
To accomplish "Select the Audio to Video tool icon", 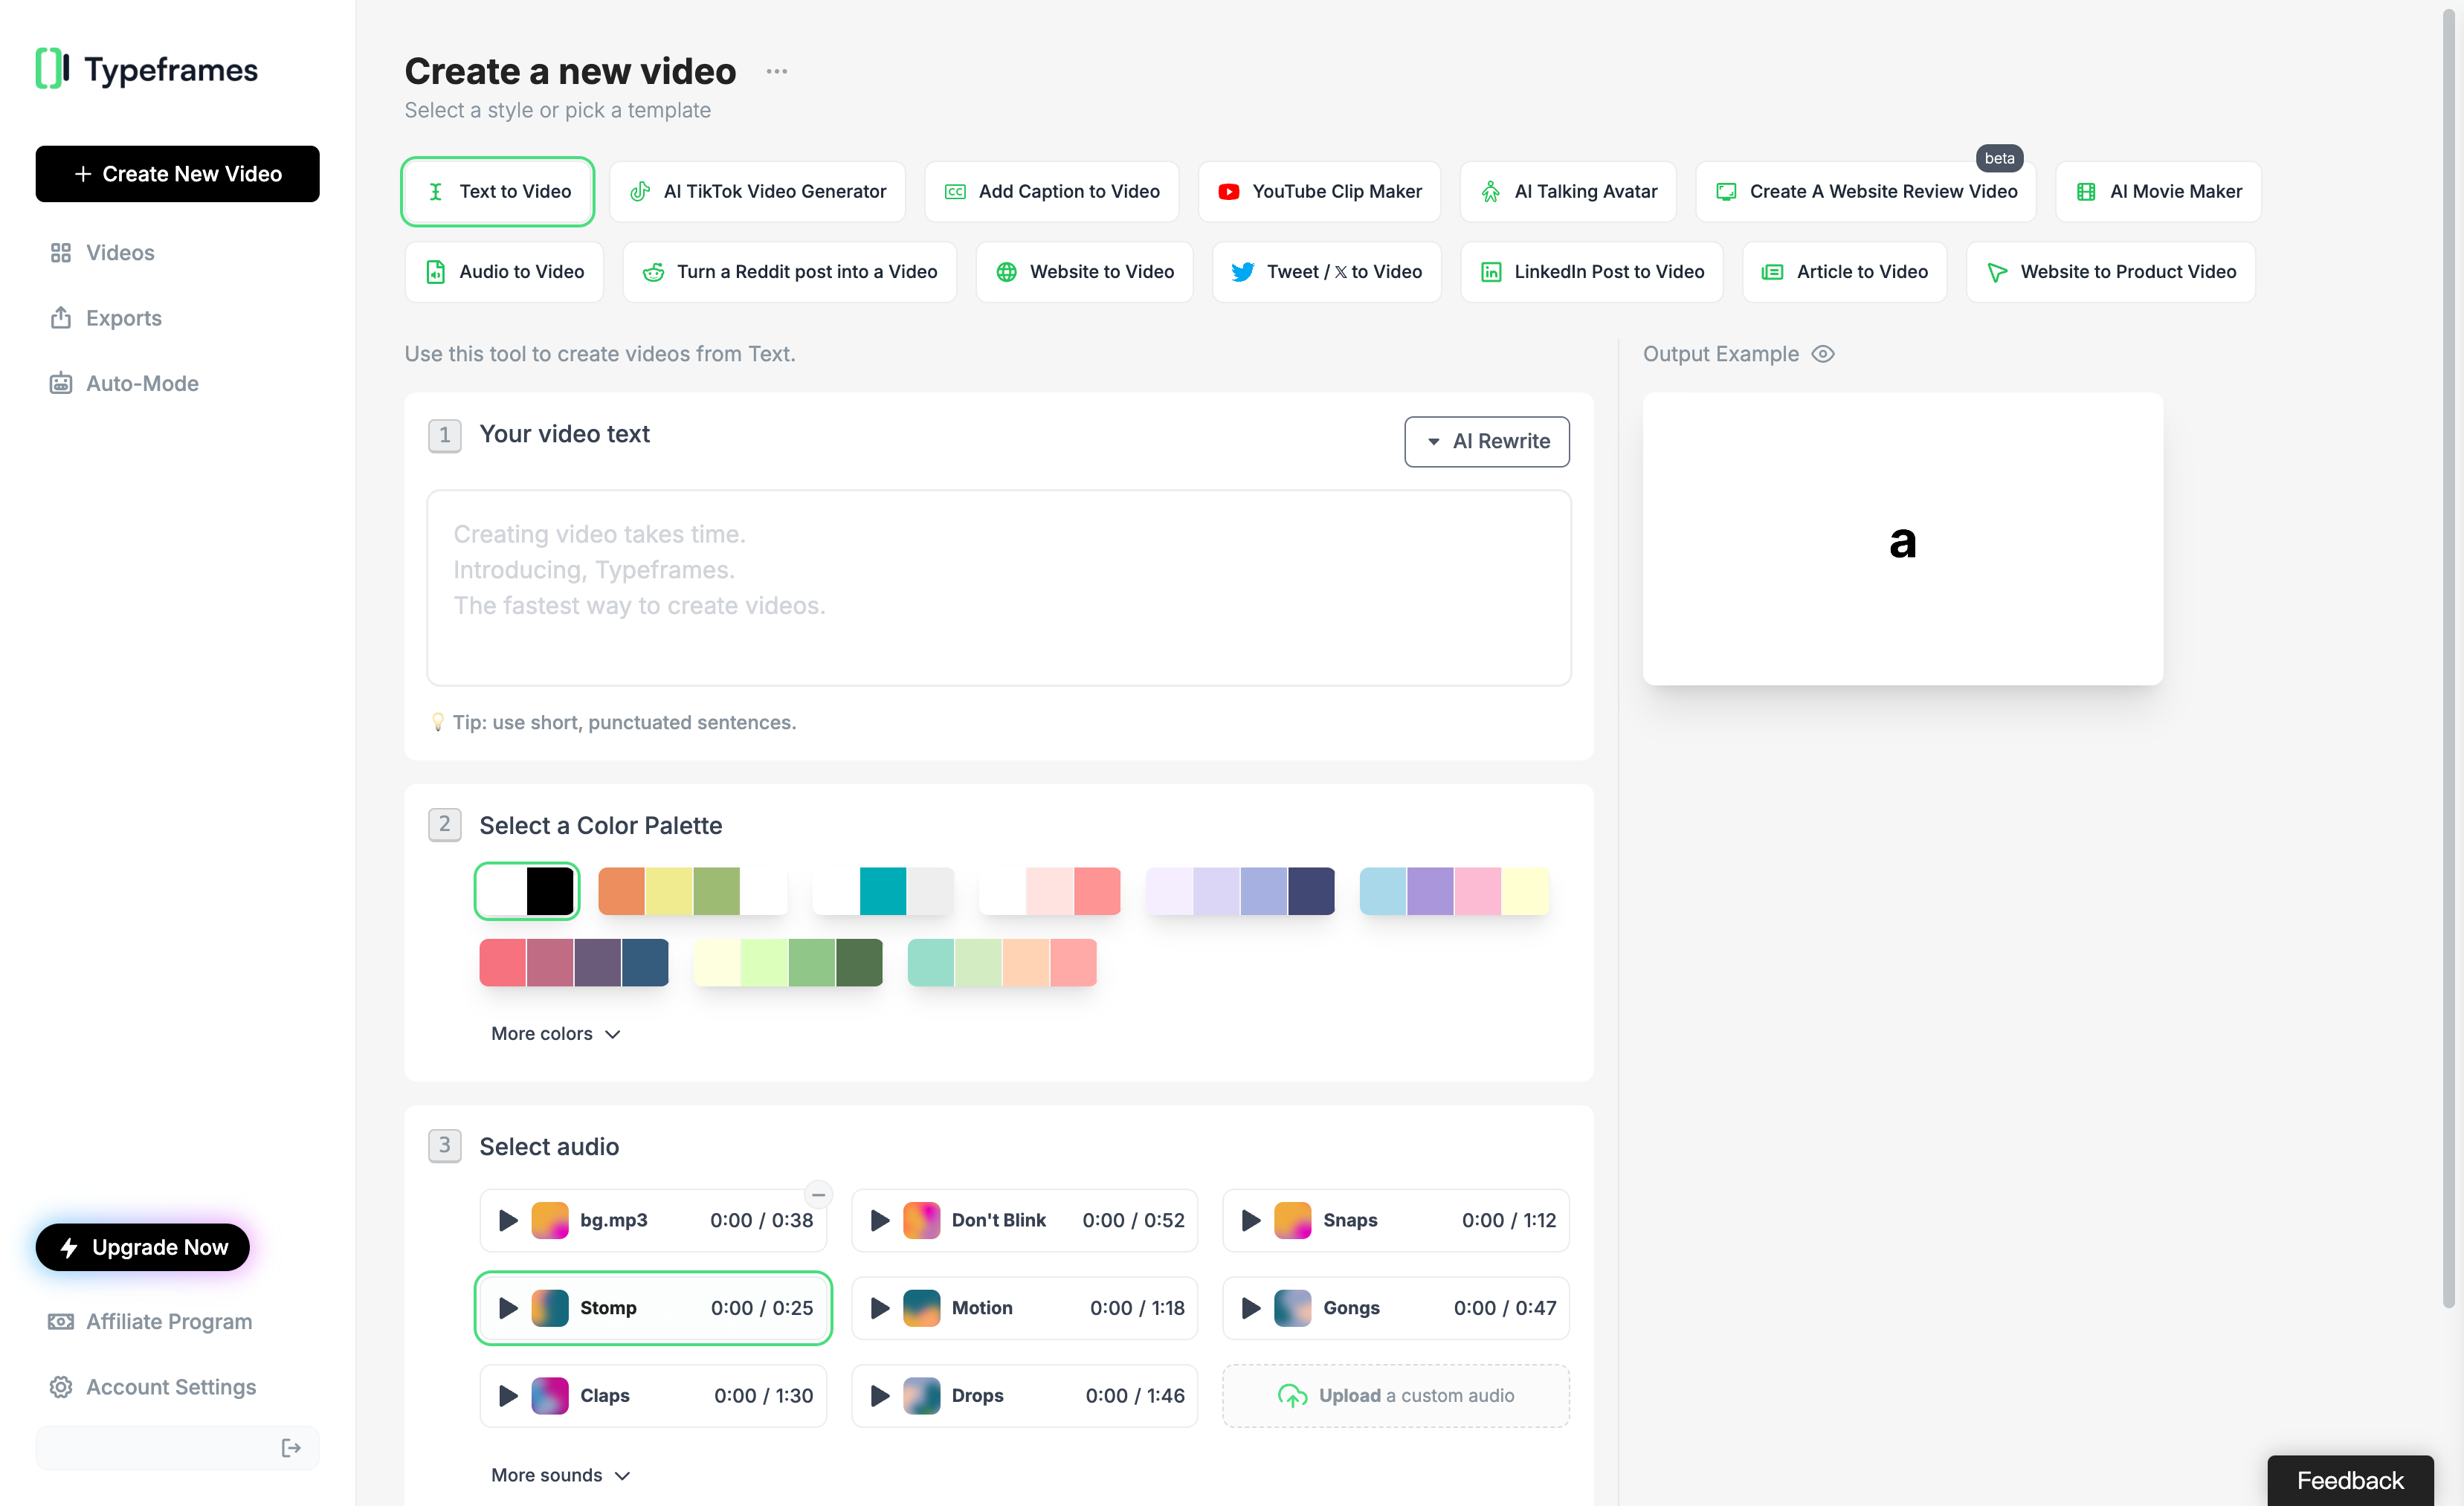I will coord(435,271).
